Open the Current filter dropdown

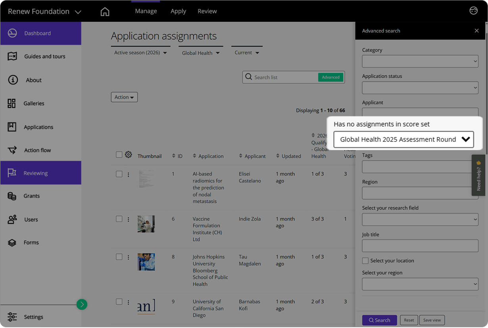pyautogui.click(x=247, y=53)
